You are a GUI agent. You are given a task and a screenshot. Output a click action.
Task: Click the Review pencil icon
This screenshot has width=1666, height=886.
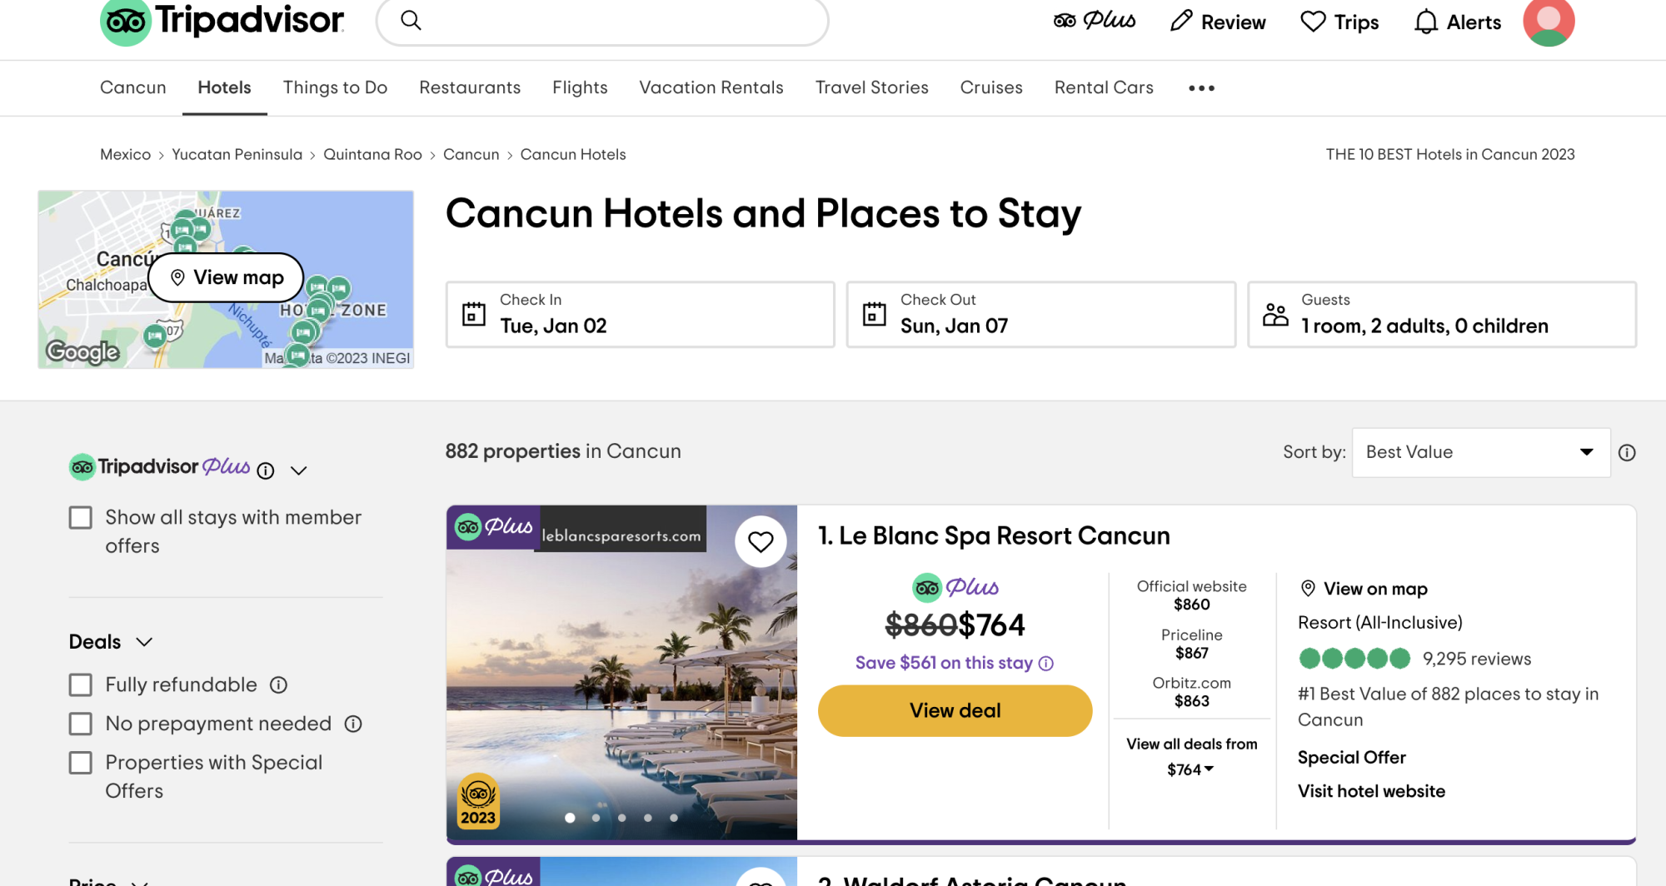(x=1180, y=20)
